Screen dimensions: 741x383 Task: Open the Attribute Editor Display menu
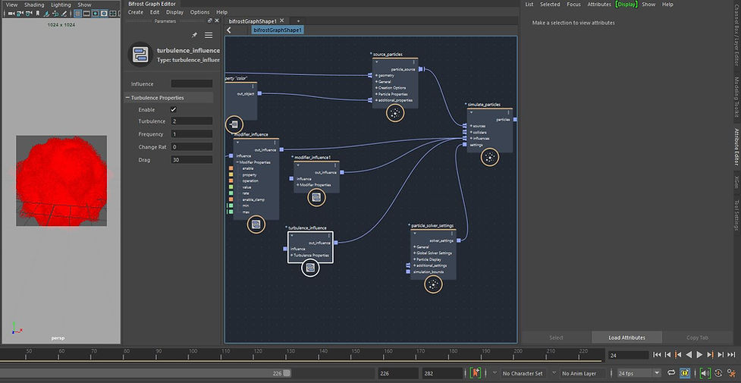click(x=626, y=5)
